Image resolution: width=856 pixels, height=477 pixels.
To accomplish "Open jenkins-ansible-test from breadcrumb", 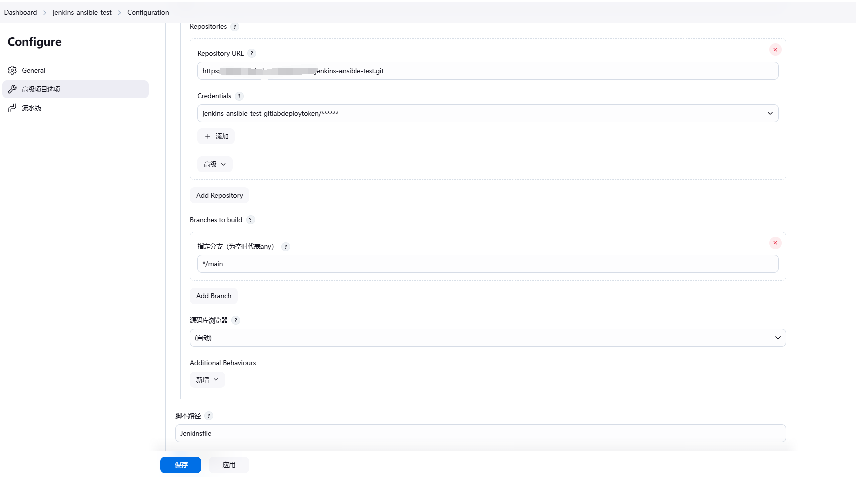I will click(x=82, y=12).
